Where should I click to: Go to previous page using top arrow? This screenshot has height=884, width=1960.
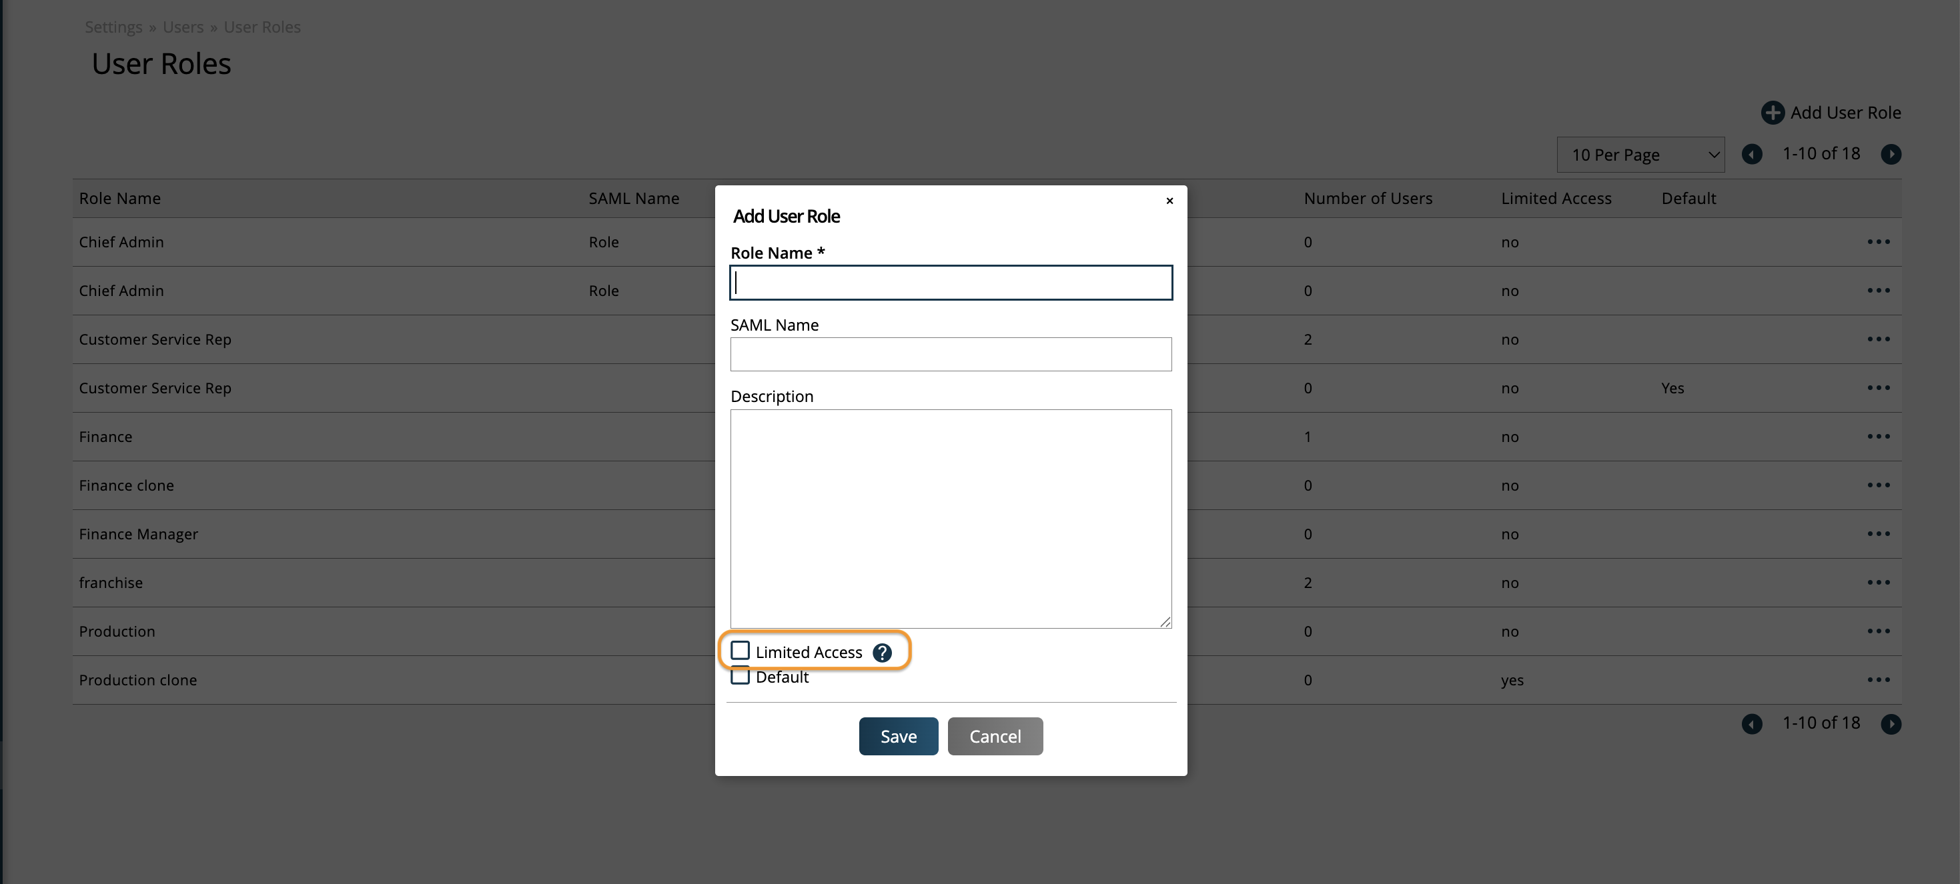1751,154
